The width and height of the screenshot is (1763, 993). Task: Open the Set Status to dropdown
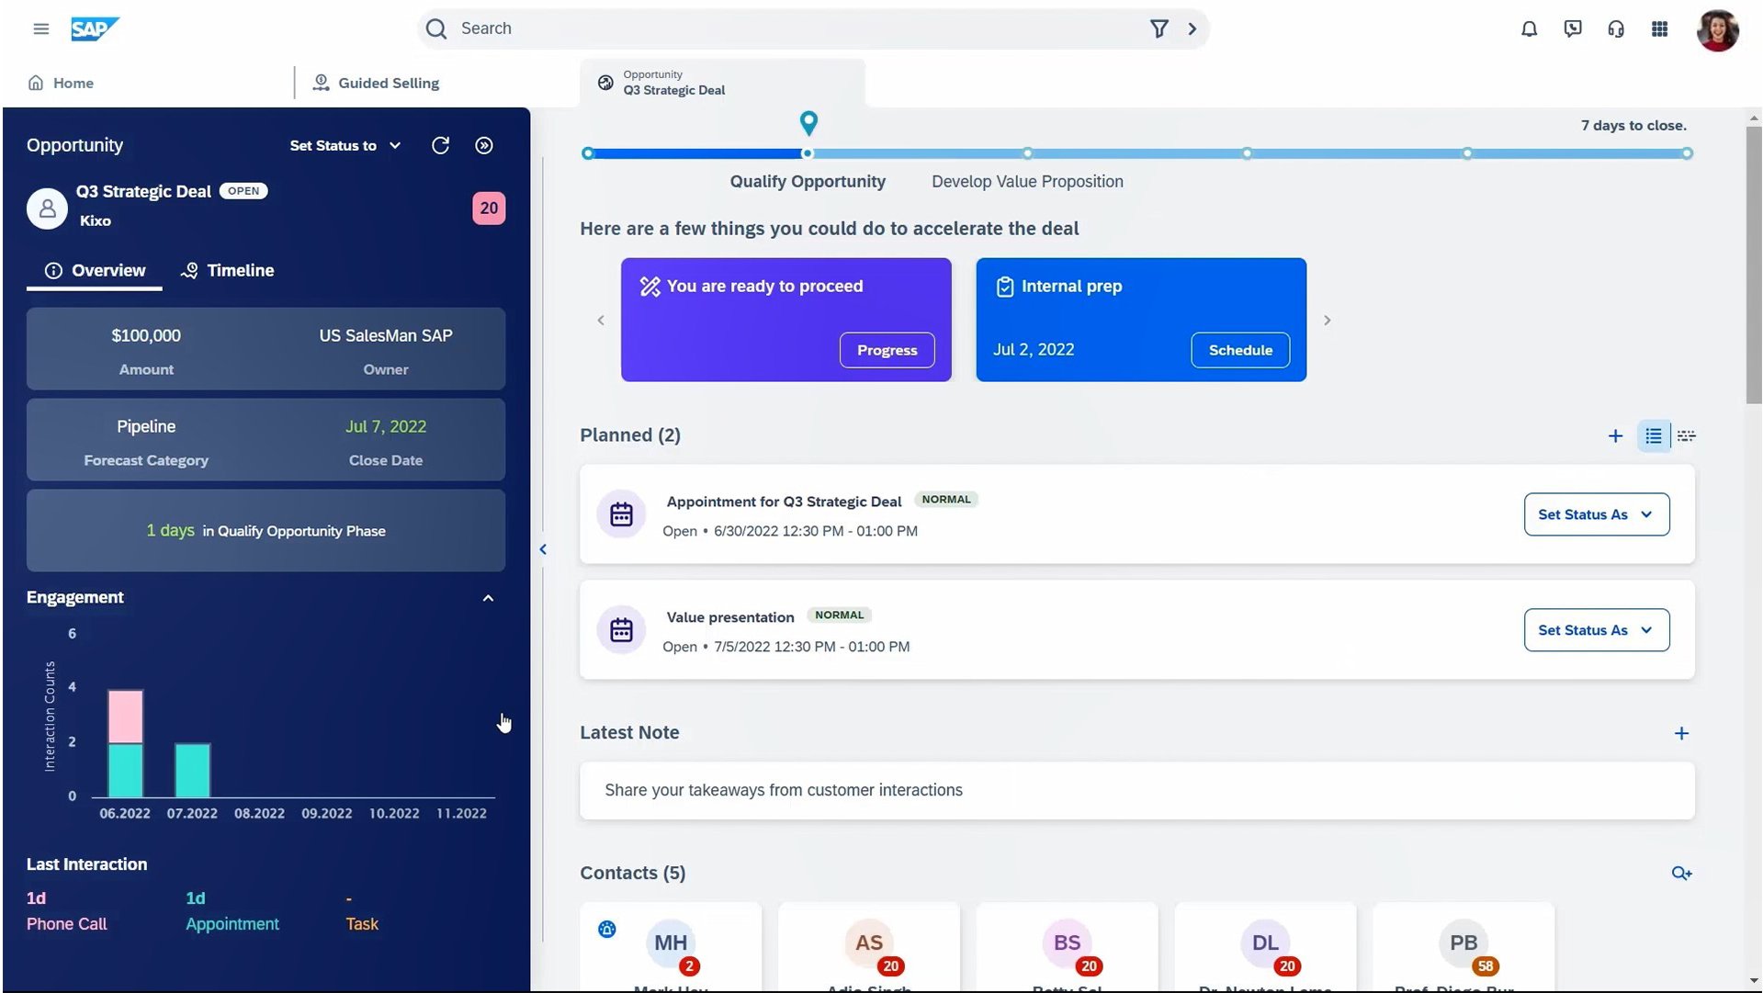pos(345,145)
